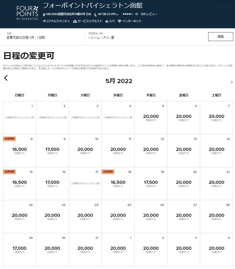Viewport: 235px width, 269px height.
Task: Open the 535 レビュー reviews link
Action: coord(149,14)
